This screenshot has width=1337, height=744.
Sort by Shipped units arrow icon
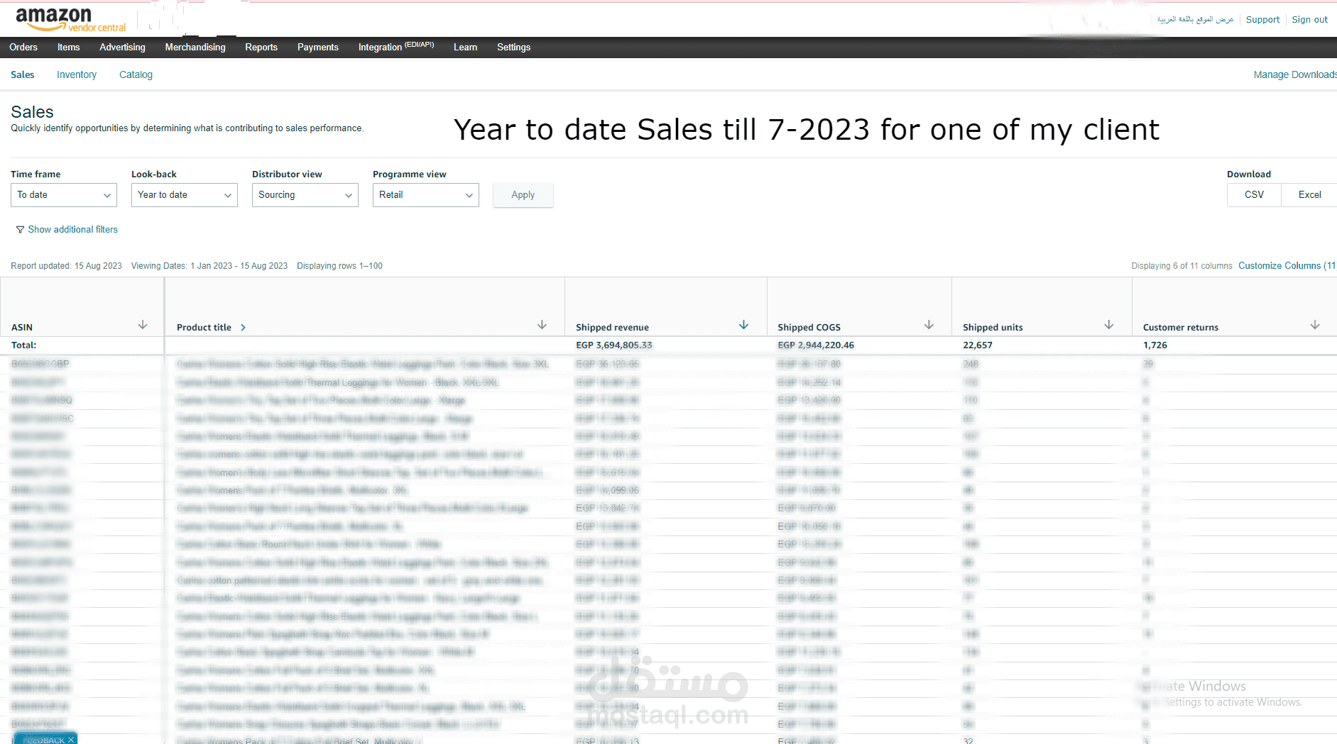(x=1108, y=325)
